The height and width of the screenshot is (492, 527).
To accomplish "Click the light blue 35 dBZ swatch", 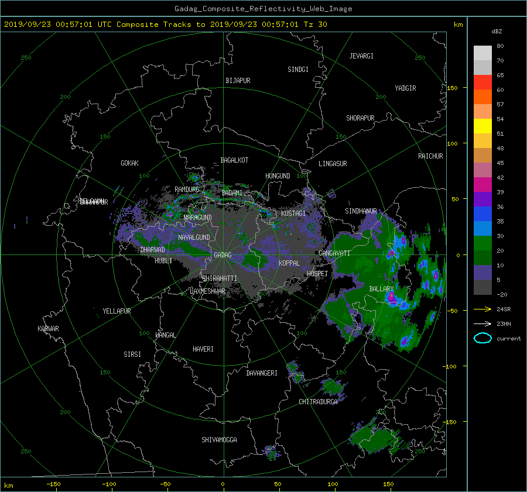I will click(482, 228).
